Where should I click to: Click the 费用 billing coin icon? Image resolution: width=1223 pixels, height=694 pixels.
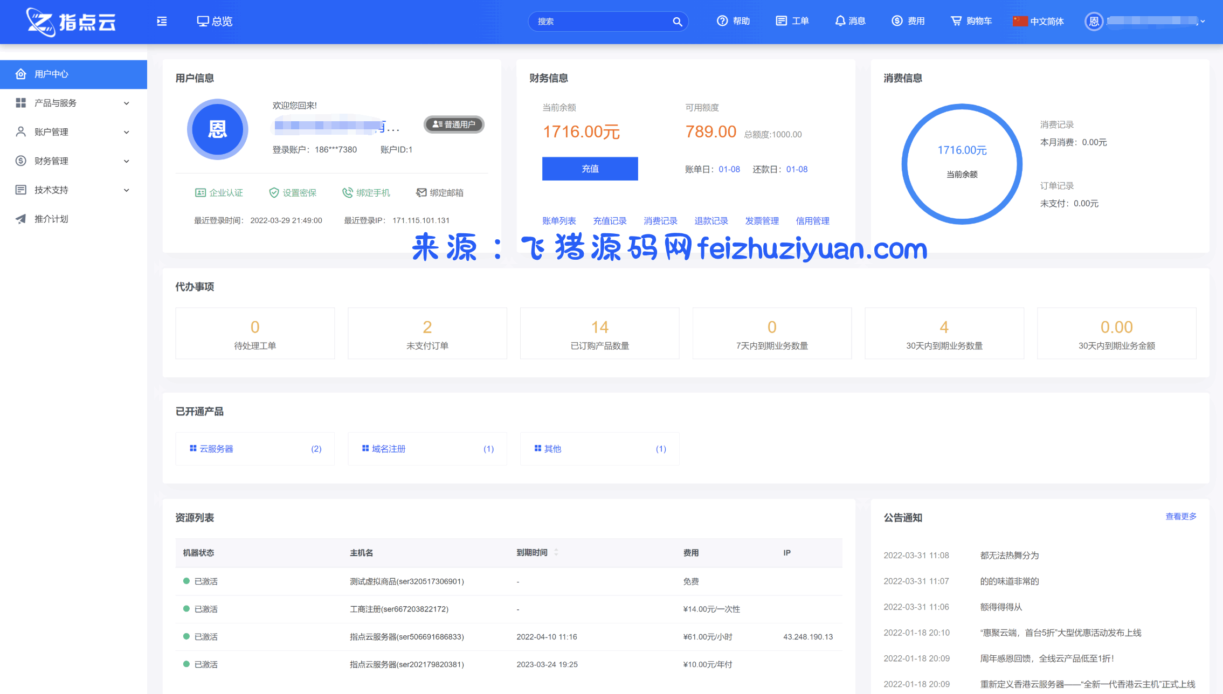click(x=897, y=21)
